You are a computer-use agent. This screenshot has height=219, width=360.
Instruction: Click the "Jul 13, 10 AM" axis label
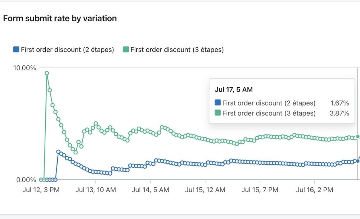click(96, 190)
